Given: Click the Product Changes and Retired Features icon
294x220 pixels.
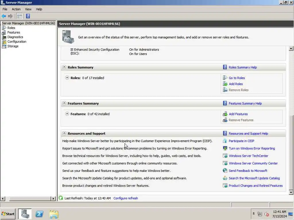Looking at the screenshot, I should click(225, 186).
